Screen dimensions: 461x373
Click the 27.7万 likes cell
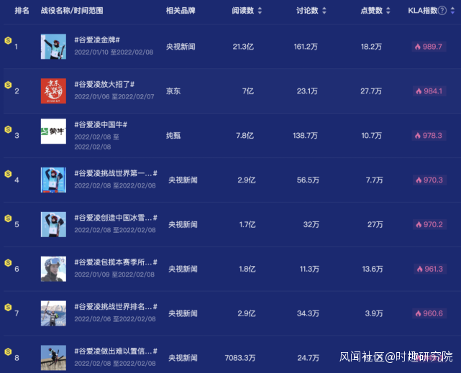pyautogui.click(x=371, y=91)
